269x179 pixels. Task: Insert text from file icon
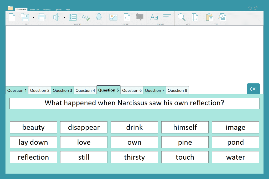click(126, 17)
